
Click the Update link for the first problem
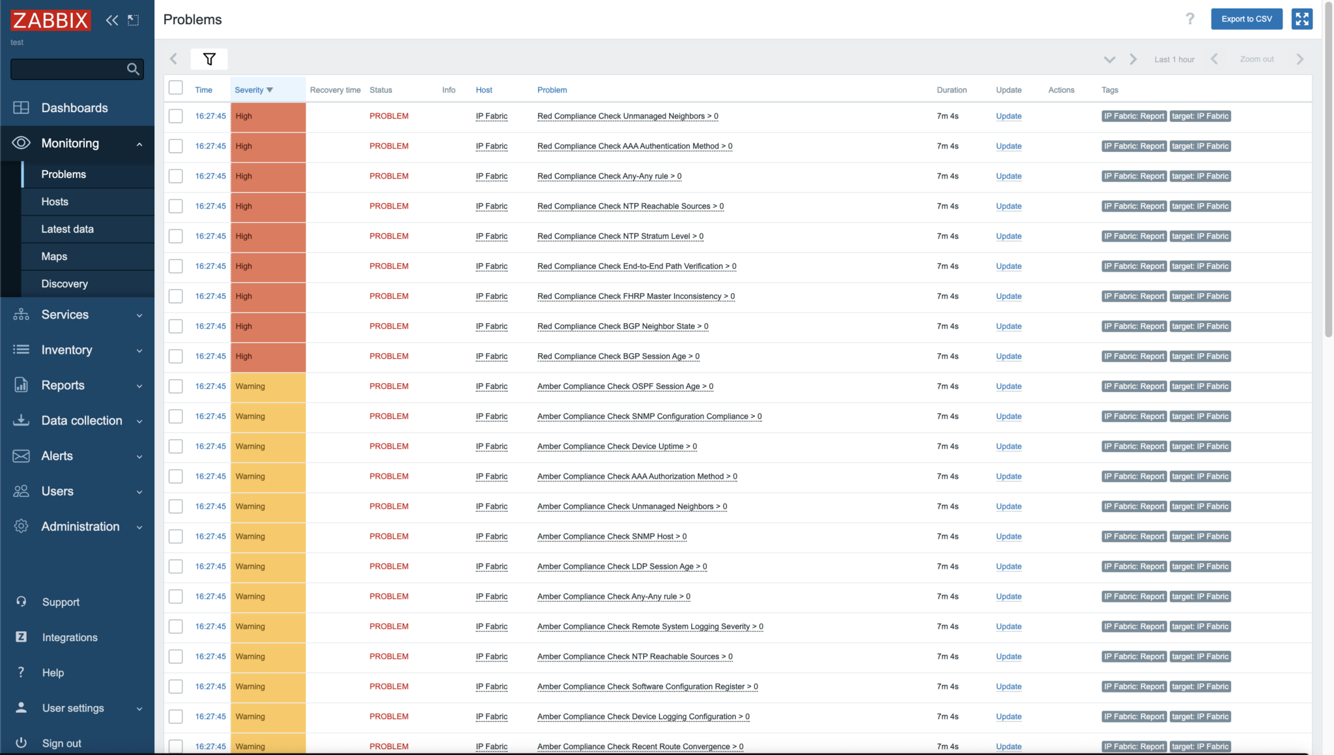(x=1008, y=116)
